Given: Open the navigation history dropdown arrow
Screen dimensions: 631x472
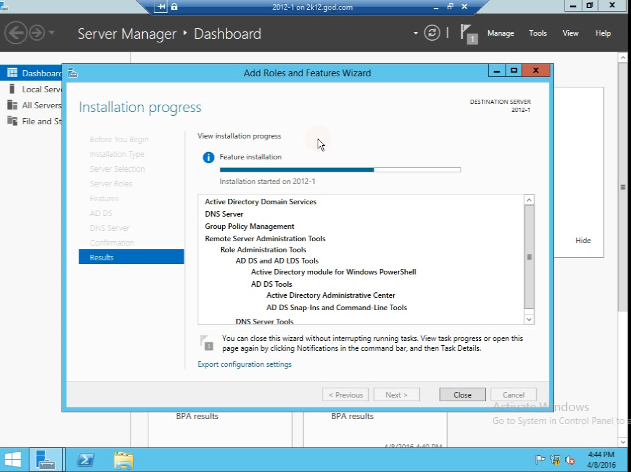Looking at the screenshot, I should [x=52, y=33].
